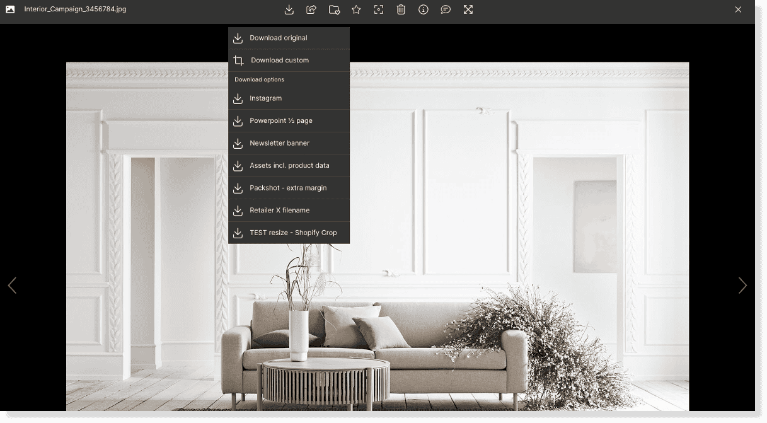The height and width of the screenshot is (423, 767).
Task: Choose the Packshot - extra margin preset
Action: click(289, 188)
